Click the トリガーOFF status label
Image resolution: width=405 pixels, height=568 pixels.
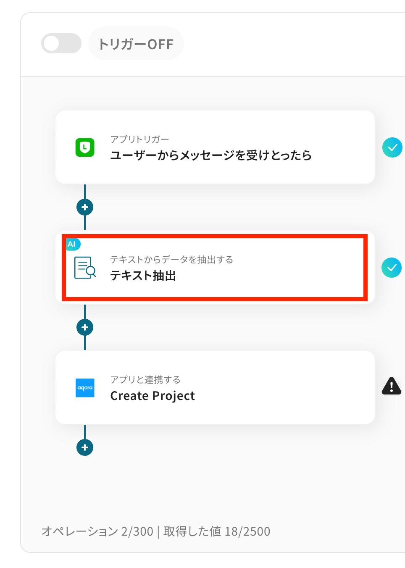point(136,44)
